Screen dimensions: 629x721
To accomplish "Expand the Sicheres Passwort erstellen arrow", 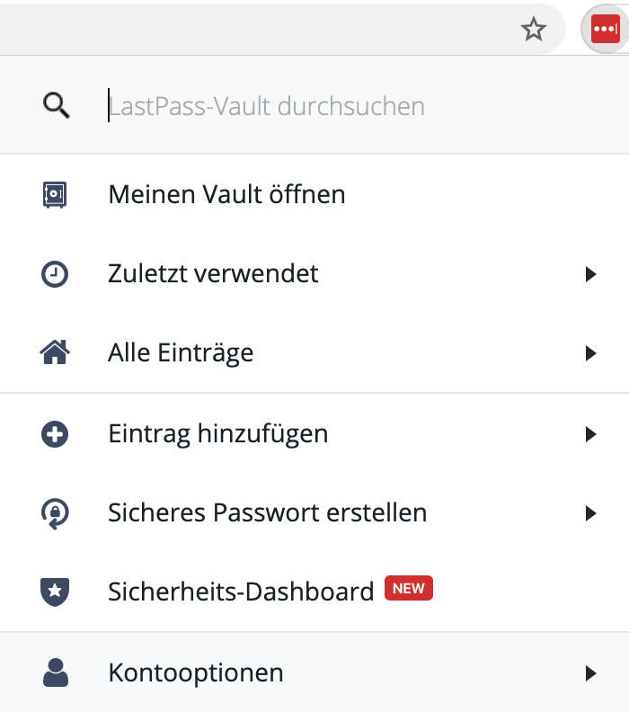I will [x=590, y=513].
